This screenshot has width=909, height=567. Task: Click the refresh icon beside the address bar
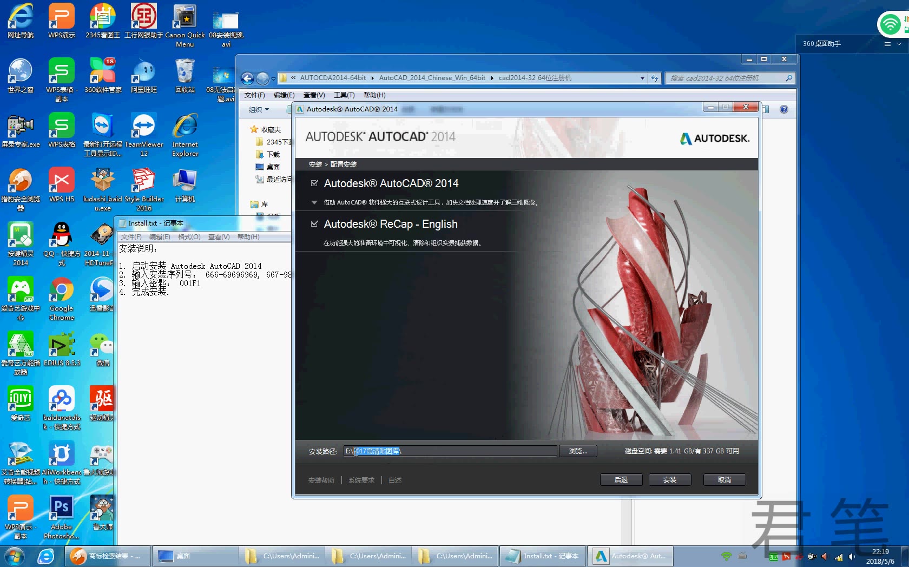click(654, 78)
